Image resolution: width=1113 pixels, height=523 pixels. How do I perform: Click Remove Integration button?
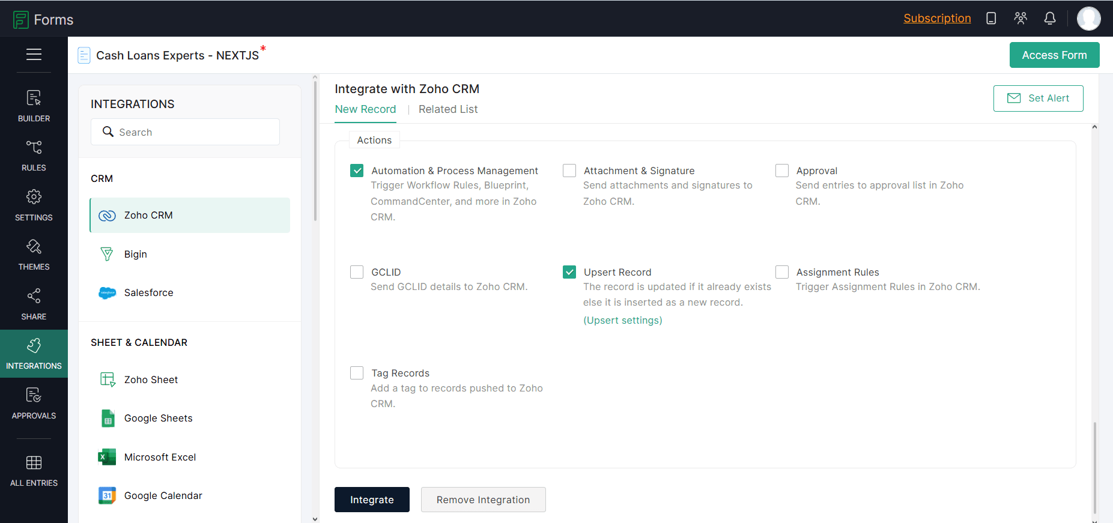click(483, 500)
